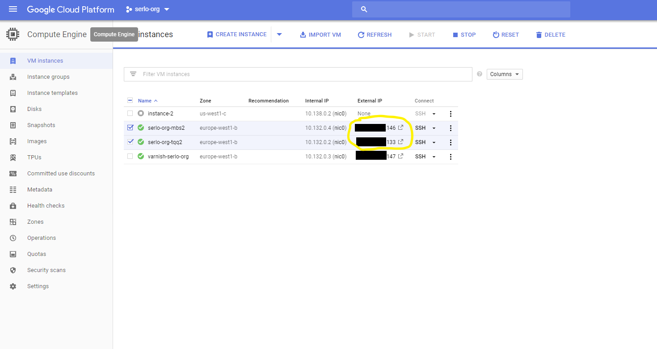The image size is (657, 349).
Task: Click the help question-mark icon beside Columns
Action: [479, 74]
